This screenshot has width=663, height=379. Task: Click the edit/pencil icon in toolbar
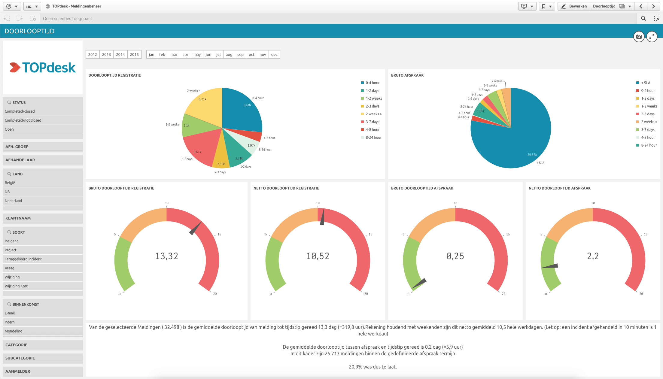[x=563, y=6]
